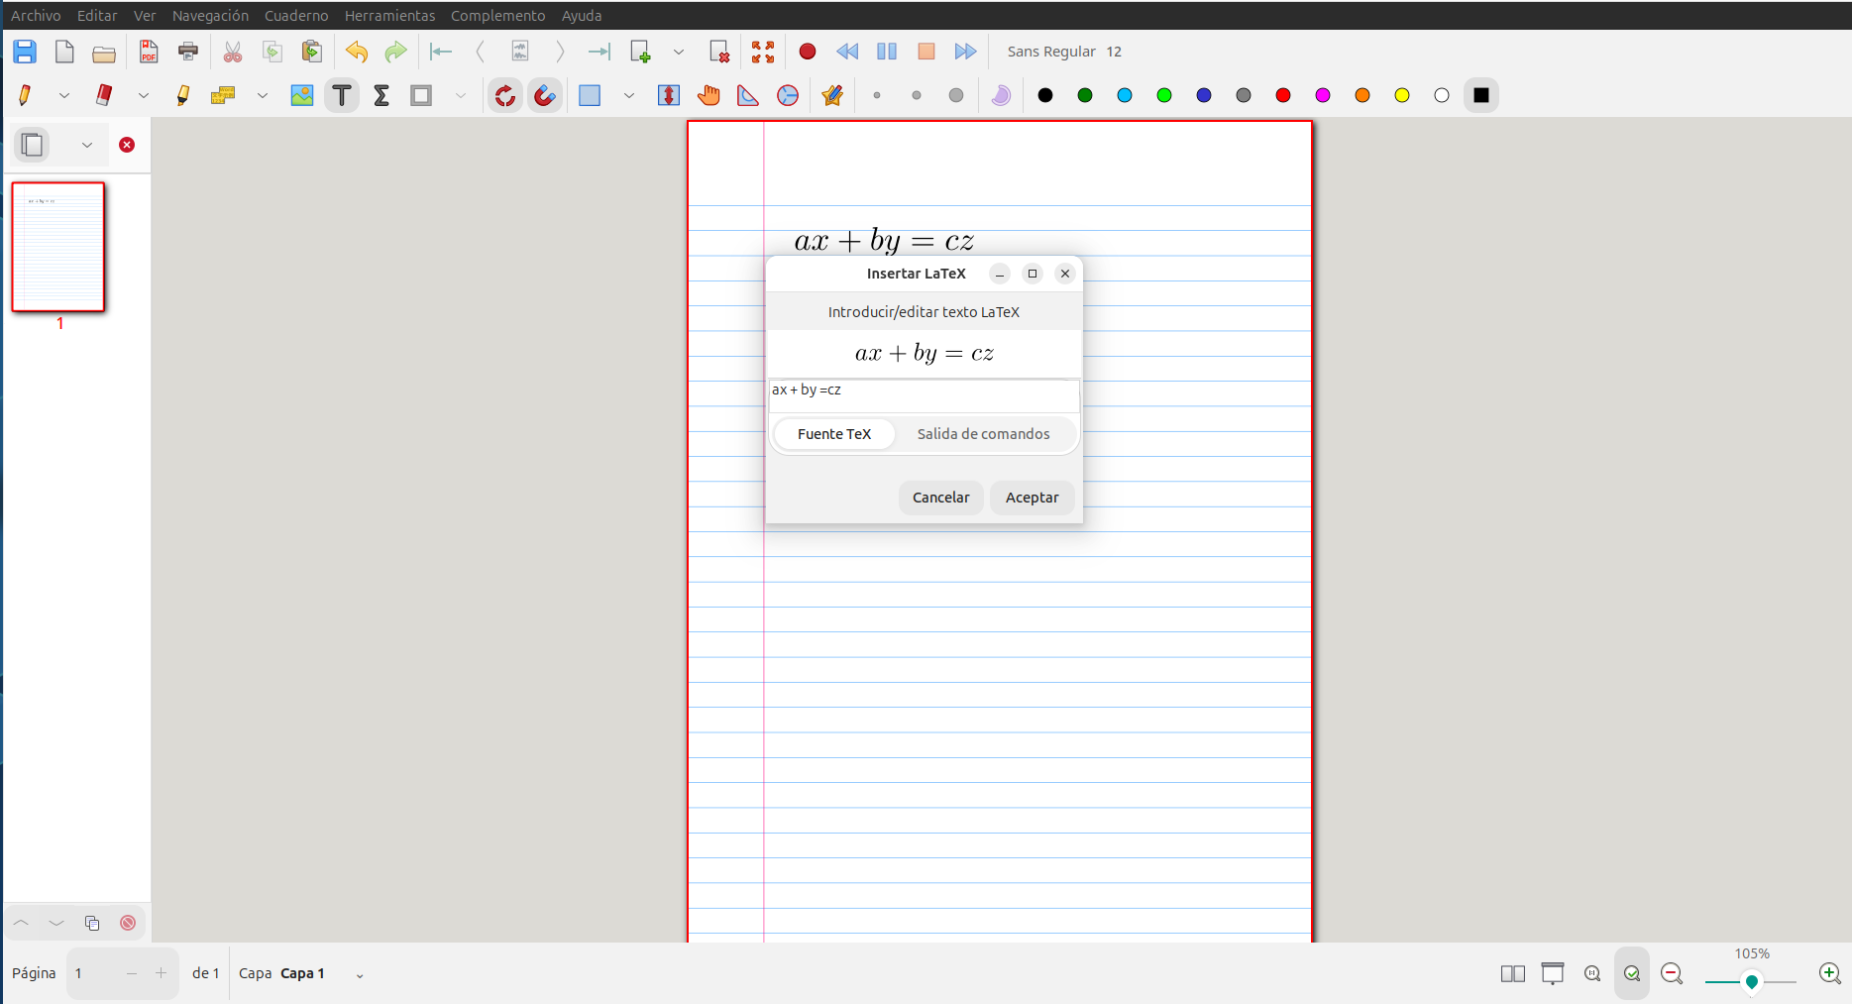The height and width of the screenshot is (1004, 1852).
Task: Insert a new page after current
Action: [641, 52]
